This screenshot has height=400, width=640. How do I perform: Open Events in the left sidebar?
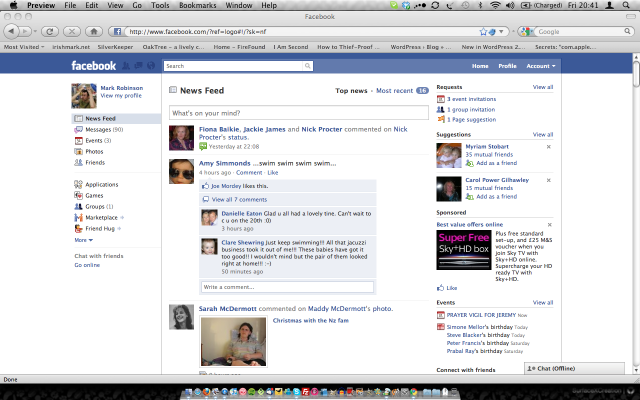(93, 140)
